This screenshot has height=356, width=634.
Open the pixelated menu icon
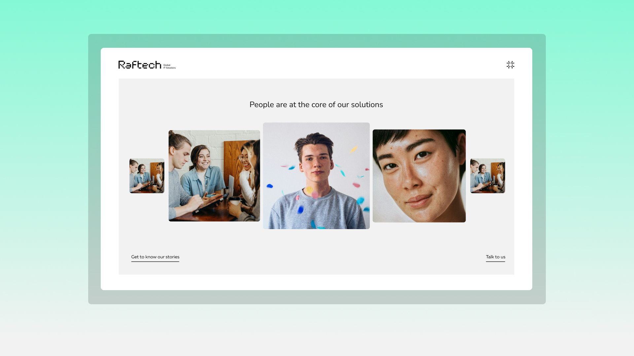510,65
